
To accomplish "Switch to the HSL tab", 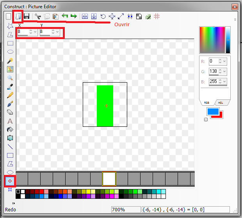I will [221, 103].
